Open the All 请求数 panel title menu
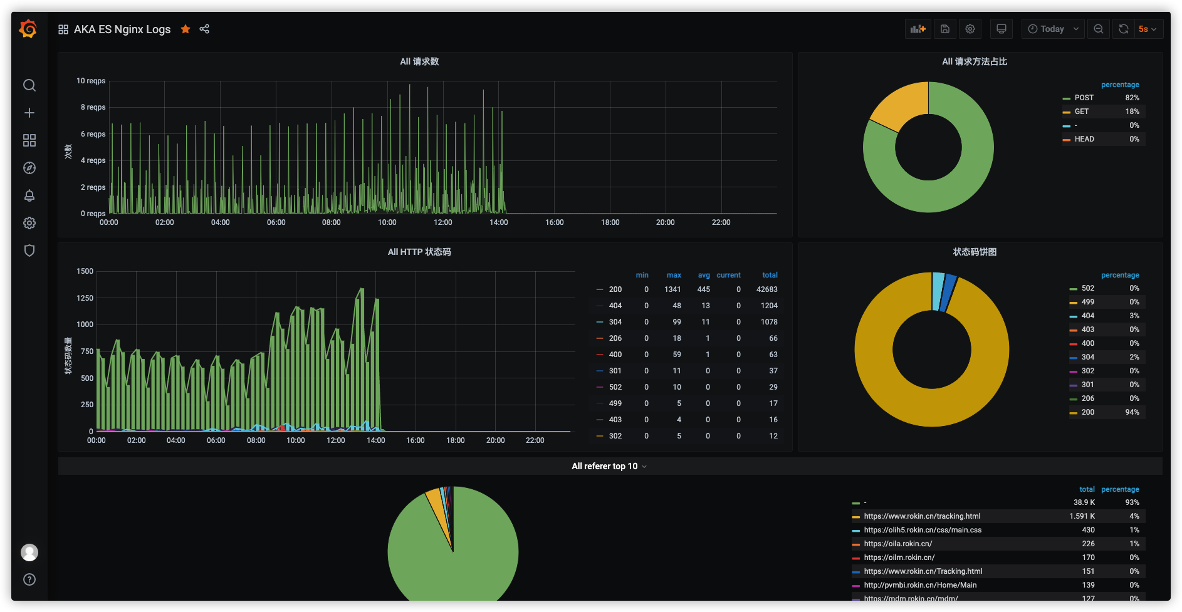 point(419,61)
